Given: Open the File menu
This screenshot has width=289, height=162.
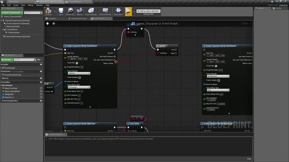Looking at the screenshot, I should pos(3,5).
